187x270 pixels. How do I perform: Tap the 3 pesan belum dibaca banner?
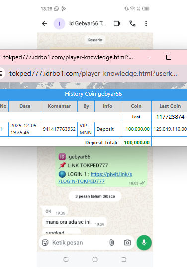(x=95, y=196)
